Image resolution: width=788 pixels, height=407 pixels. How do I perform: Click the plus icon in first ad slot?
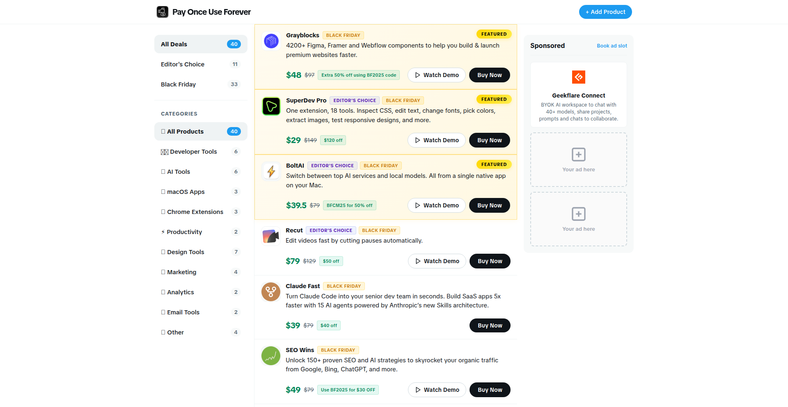[x=578, y=155]
